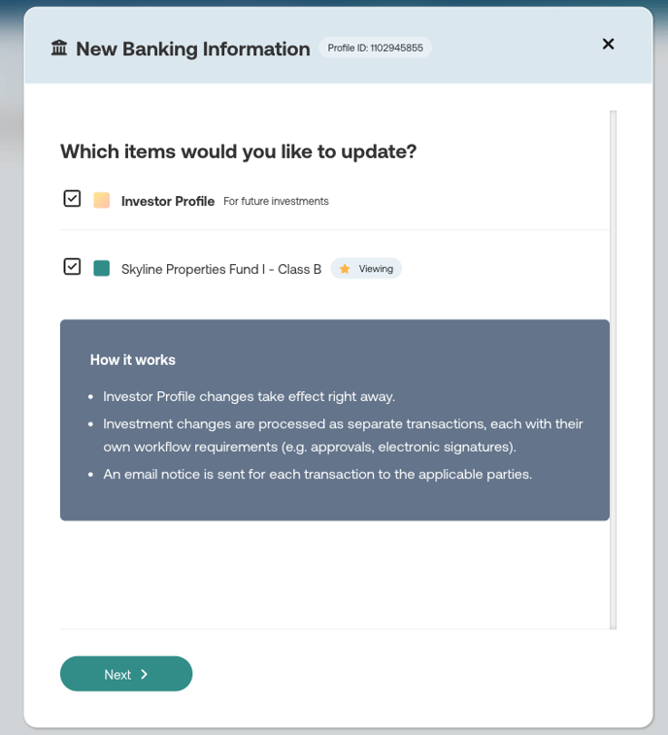Select the Investor Profile label text

168,201
